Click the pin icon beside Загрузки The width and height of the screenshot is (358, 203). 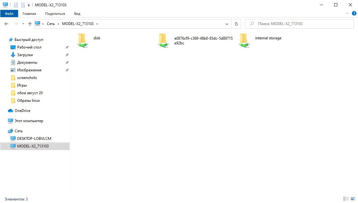point(67,55)
